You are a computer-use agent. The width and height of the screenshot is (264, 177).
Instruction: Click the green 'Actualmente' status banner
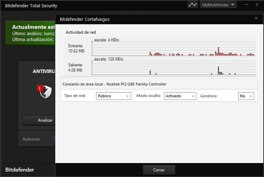[x=30, y=33]
